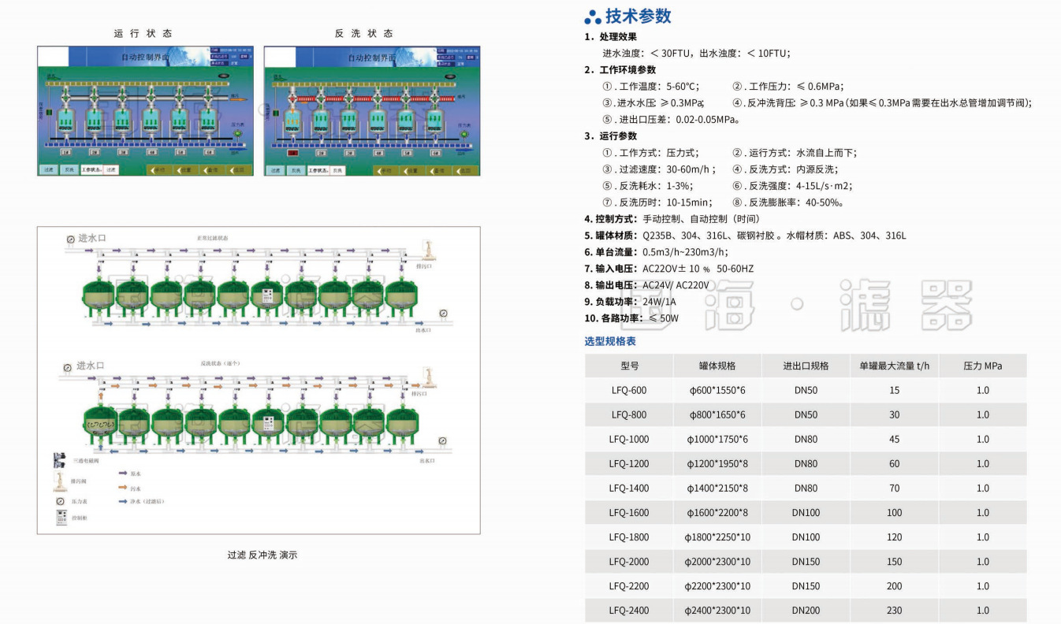Screen dimensions: 1061x624
Task: Click the orange 污水 arrow in the legend
Action: [124, 487]
